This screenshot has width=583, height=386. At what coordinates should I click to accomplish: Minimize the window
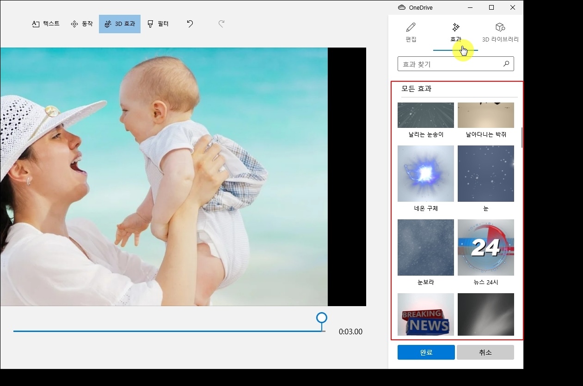[x=470, y=7]
